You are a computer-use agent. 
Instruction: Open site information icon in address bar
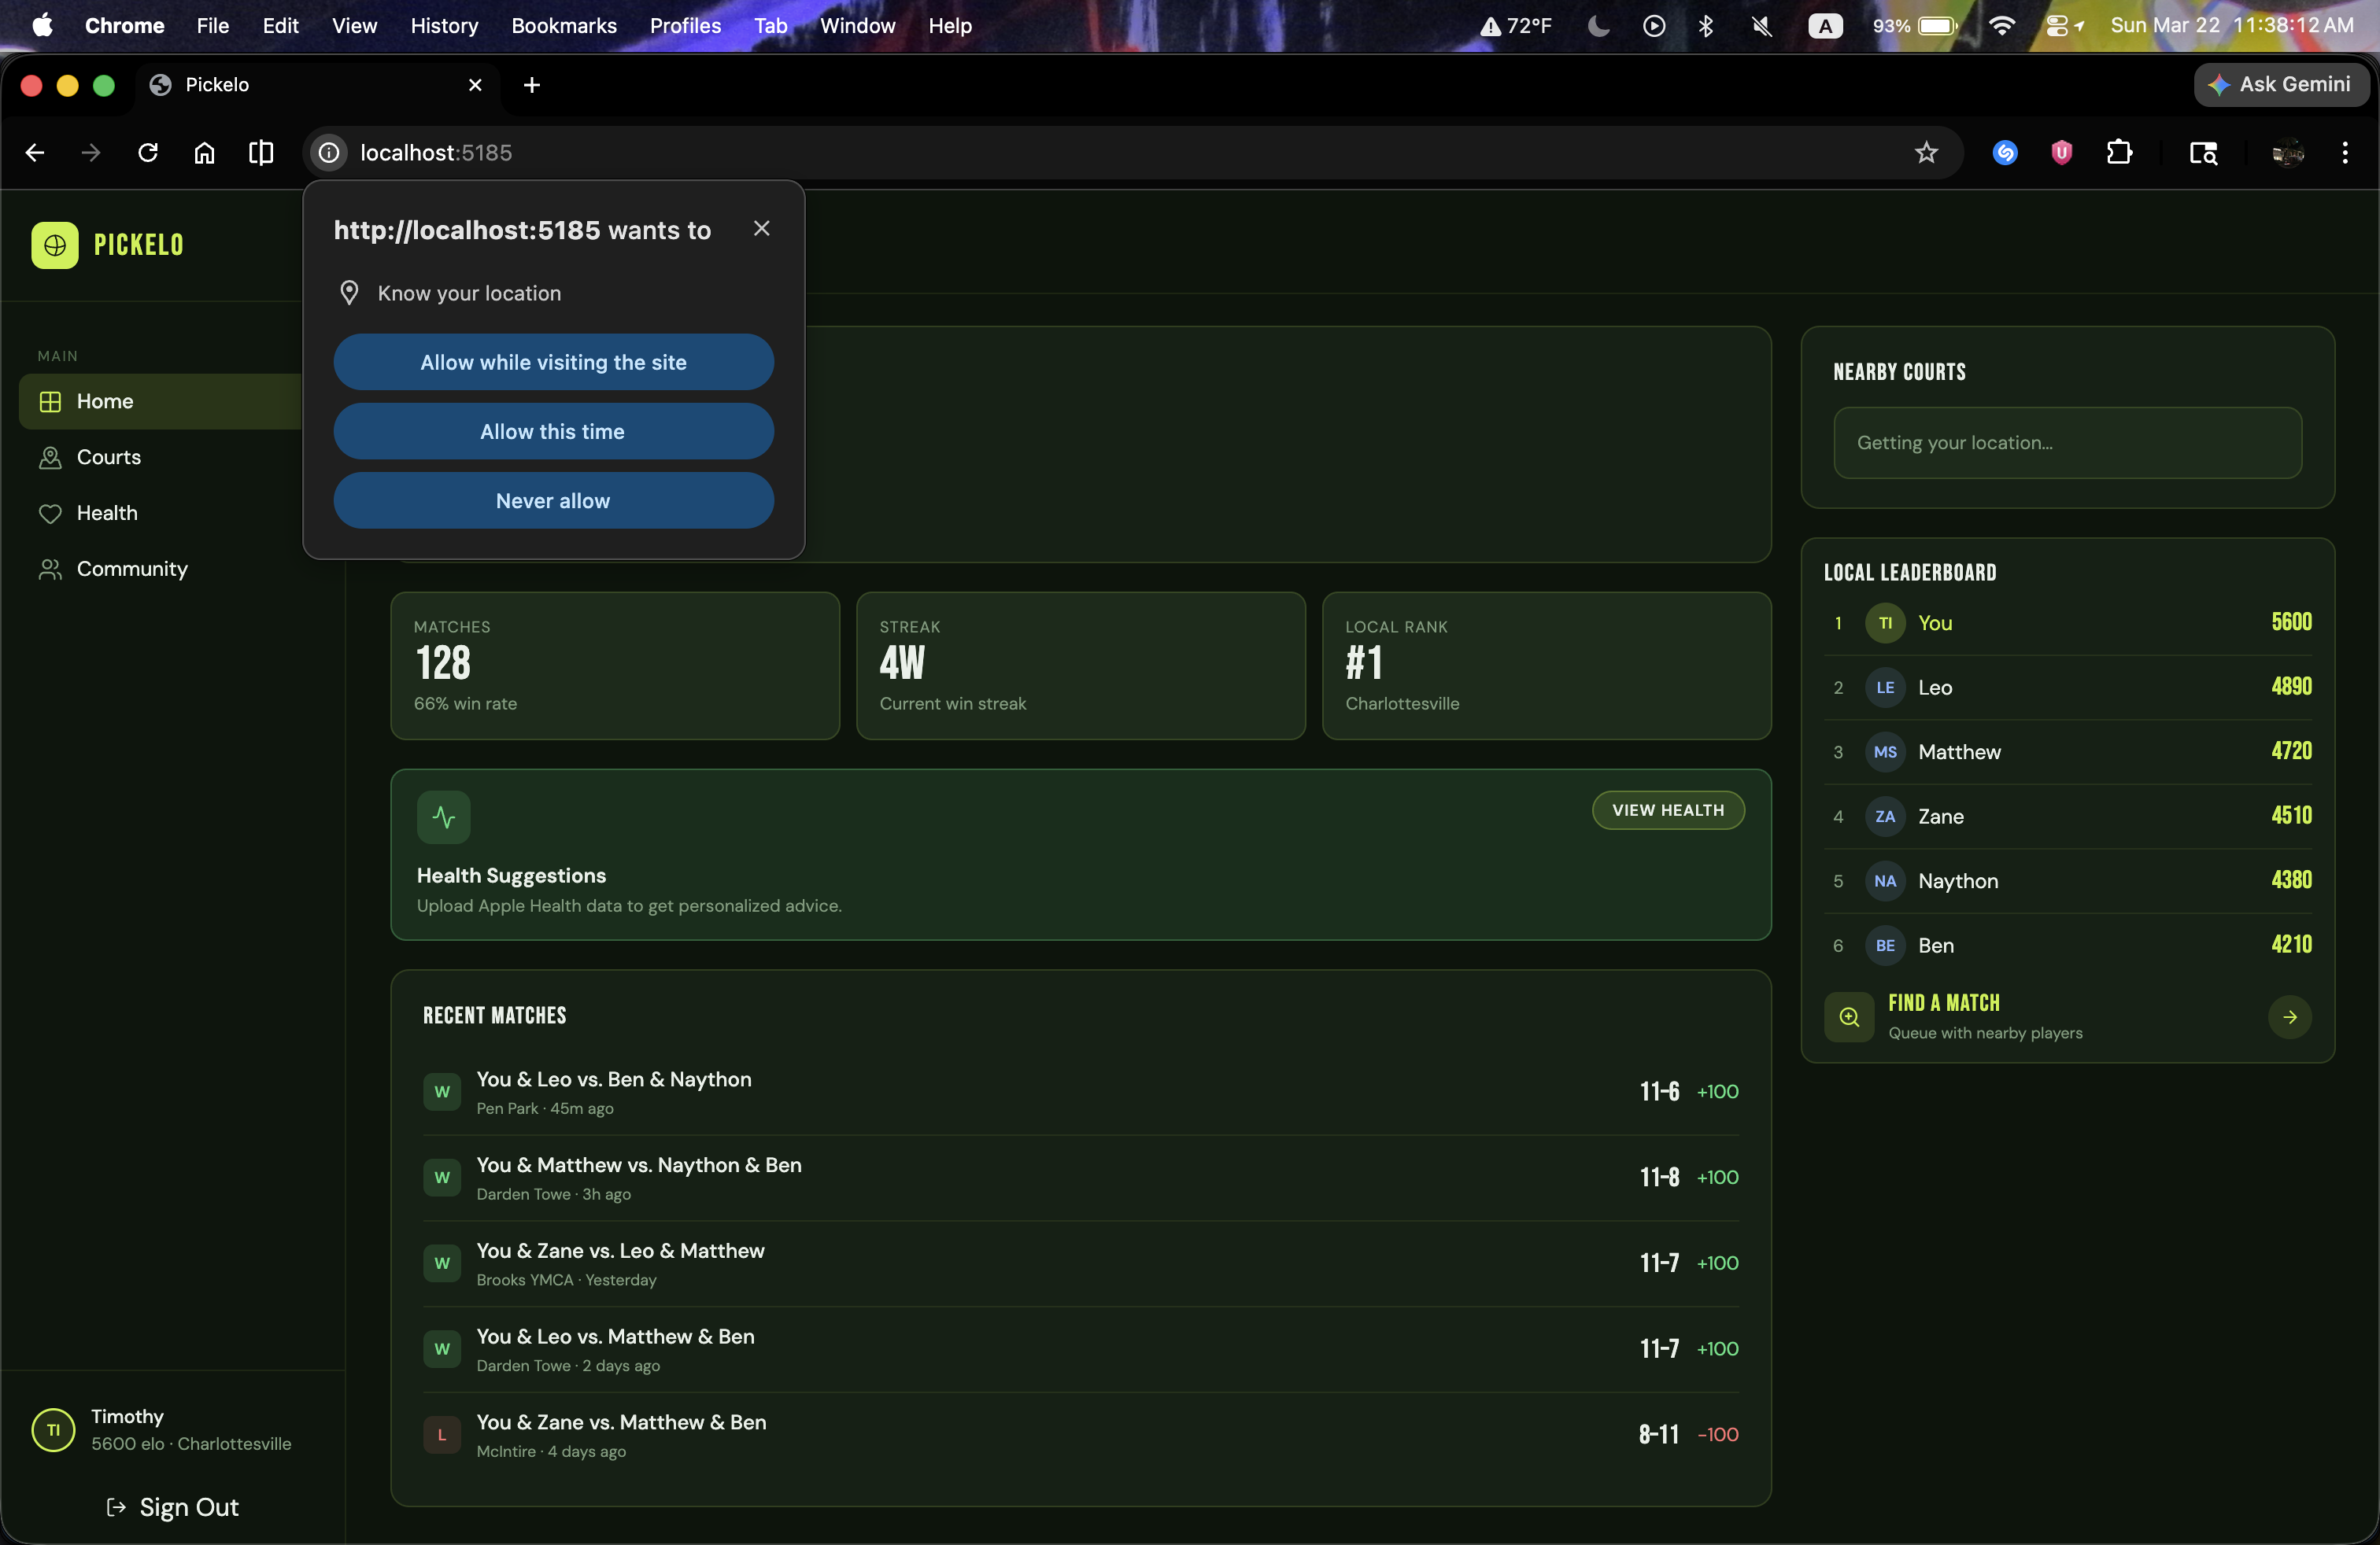point(329,153)
